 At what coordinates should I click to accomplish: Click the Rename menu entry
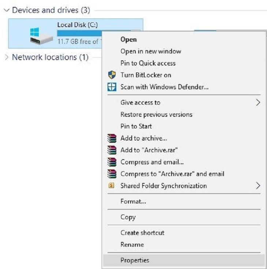[x=132, y=244]
